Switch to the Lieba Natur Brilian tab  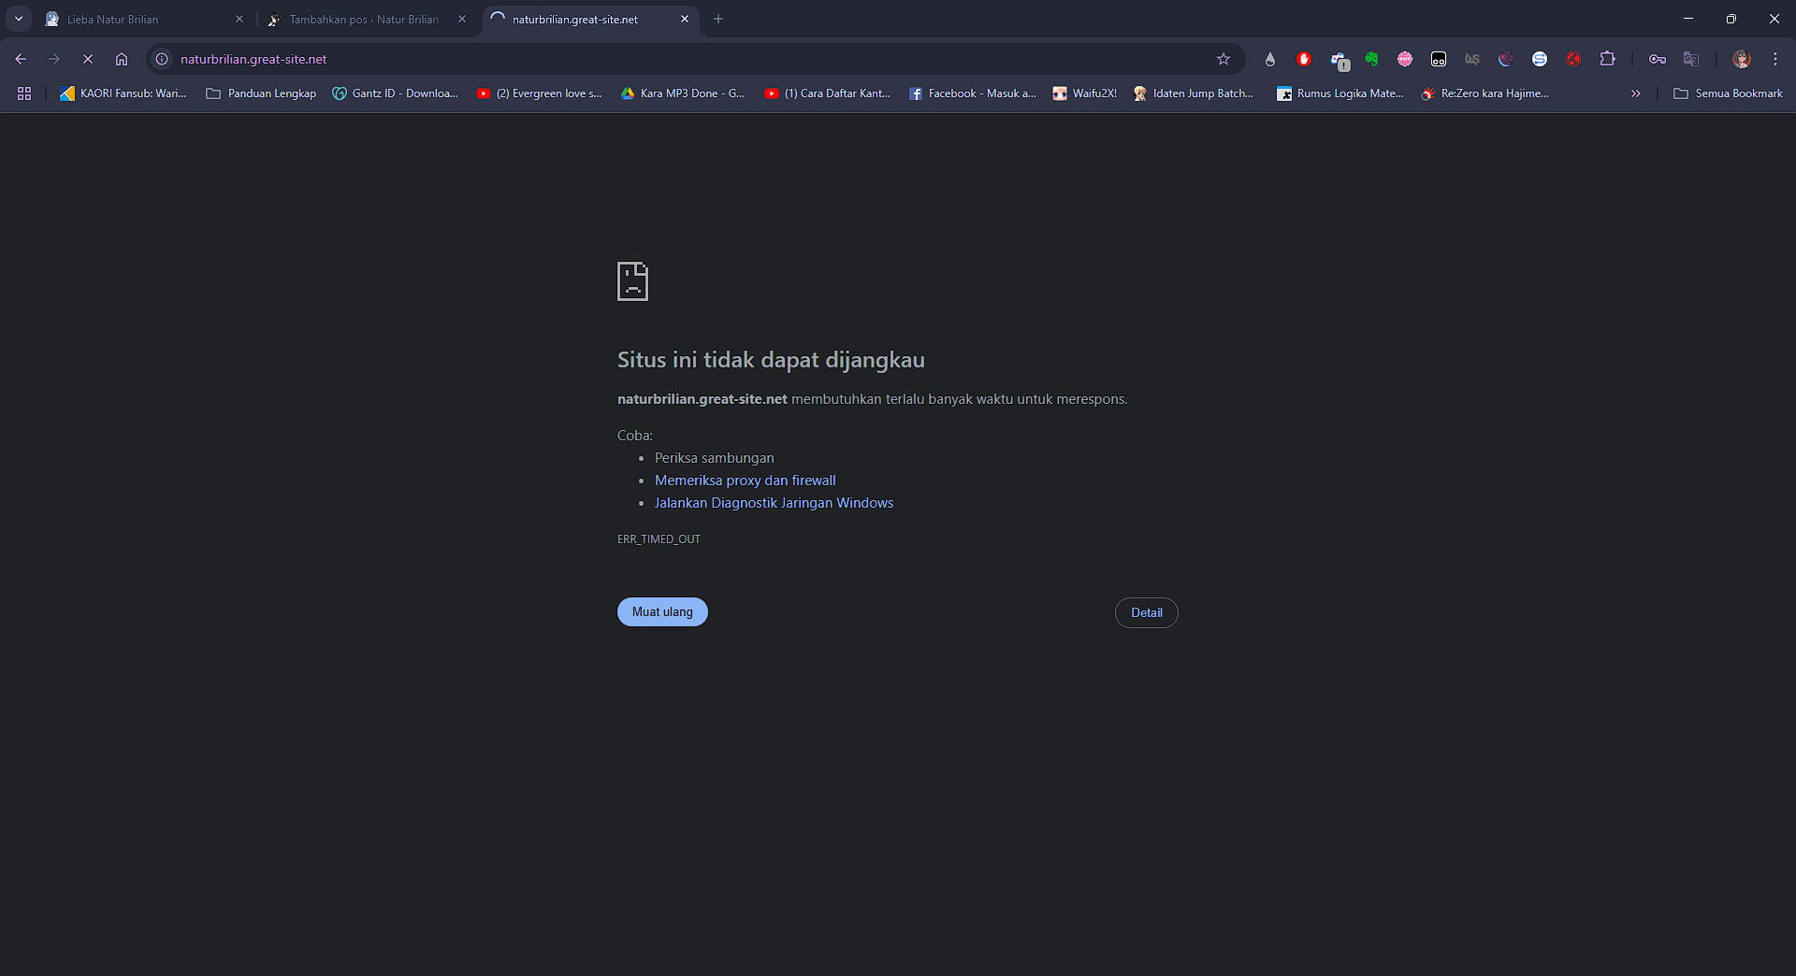(140, 19)
